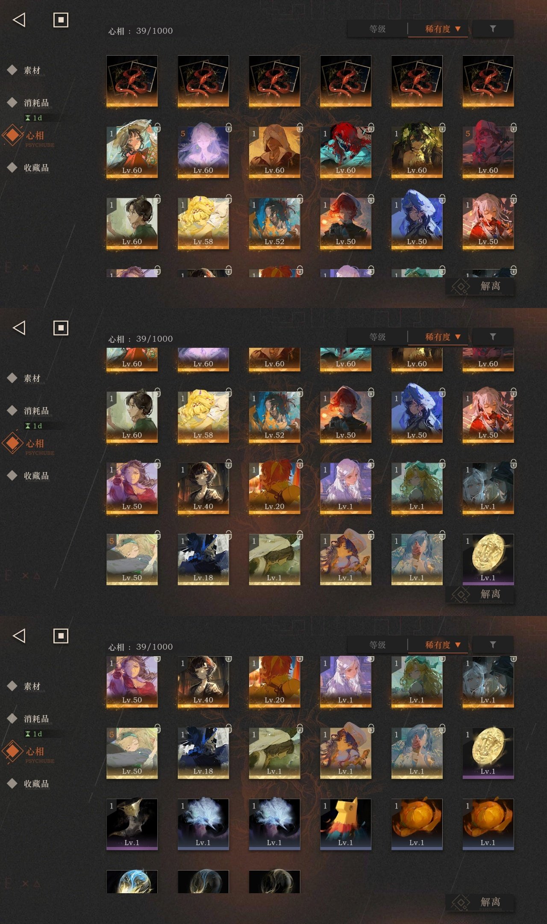Viewport: 547px width, 924px height.
Task: Open the orange-haired Lv.20 psychube in the middle screenshot
Action: 274,488
